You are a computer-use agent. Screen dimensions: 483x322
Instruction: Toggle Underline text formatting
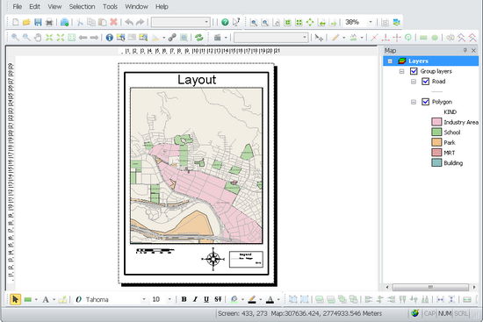coord(206,299)
